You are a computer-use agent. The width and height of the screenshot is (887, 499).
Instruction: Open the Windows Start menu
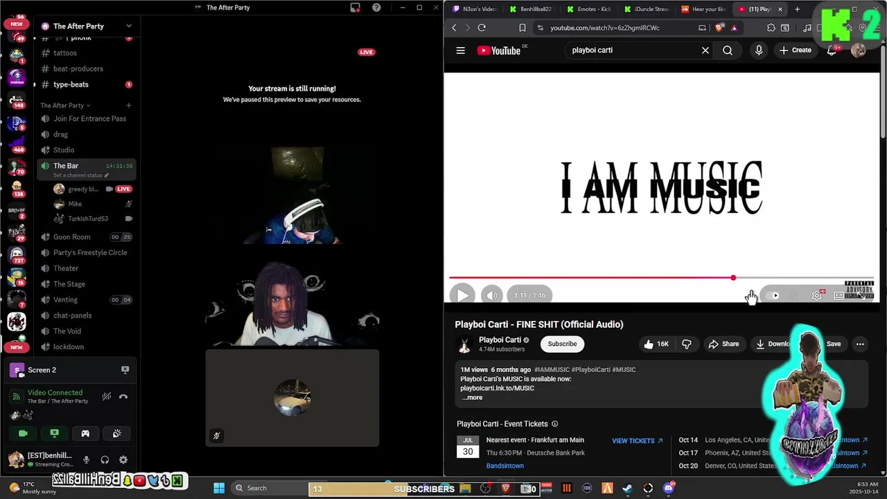point(219,488)
